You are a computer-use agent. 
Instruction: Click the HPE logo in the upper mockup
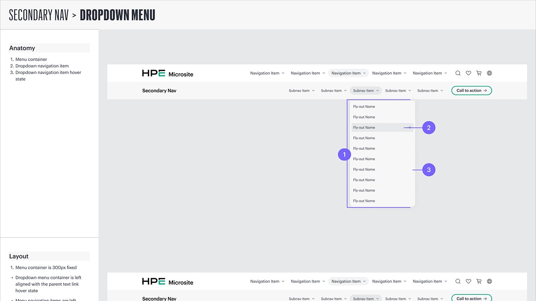point(153,73)
